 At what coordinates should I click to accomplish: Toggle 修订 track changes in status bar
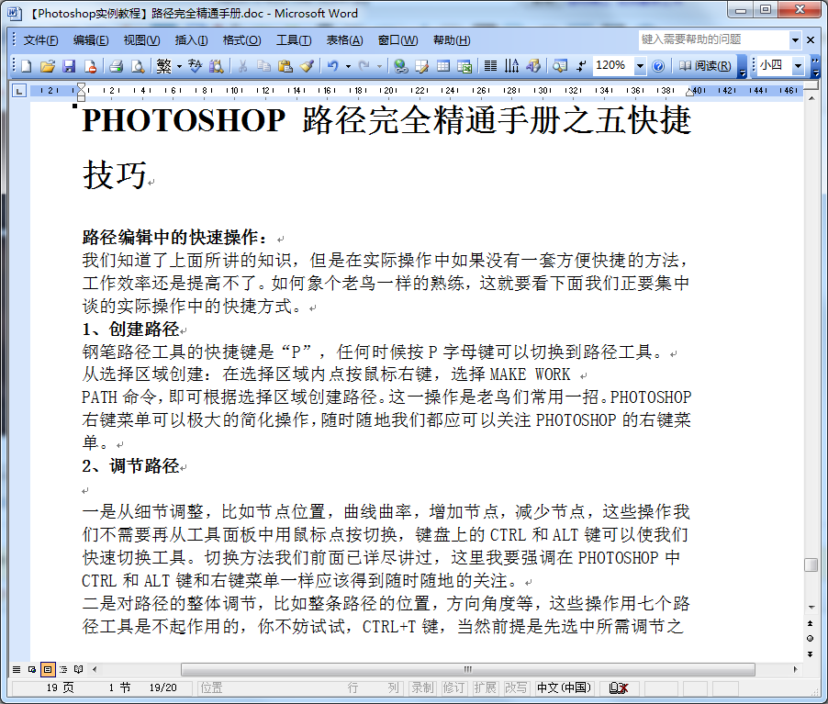(453, 687)
